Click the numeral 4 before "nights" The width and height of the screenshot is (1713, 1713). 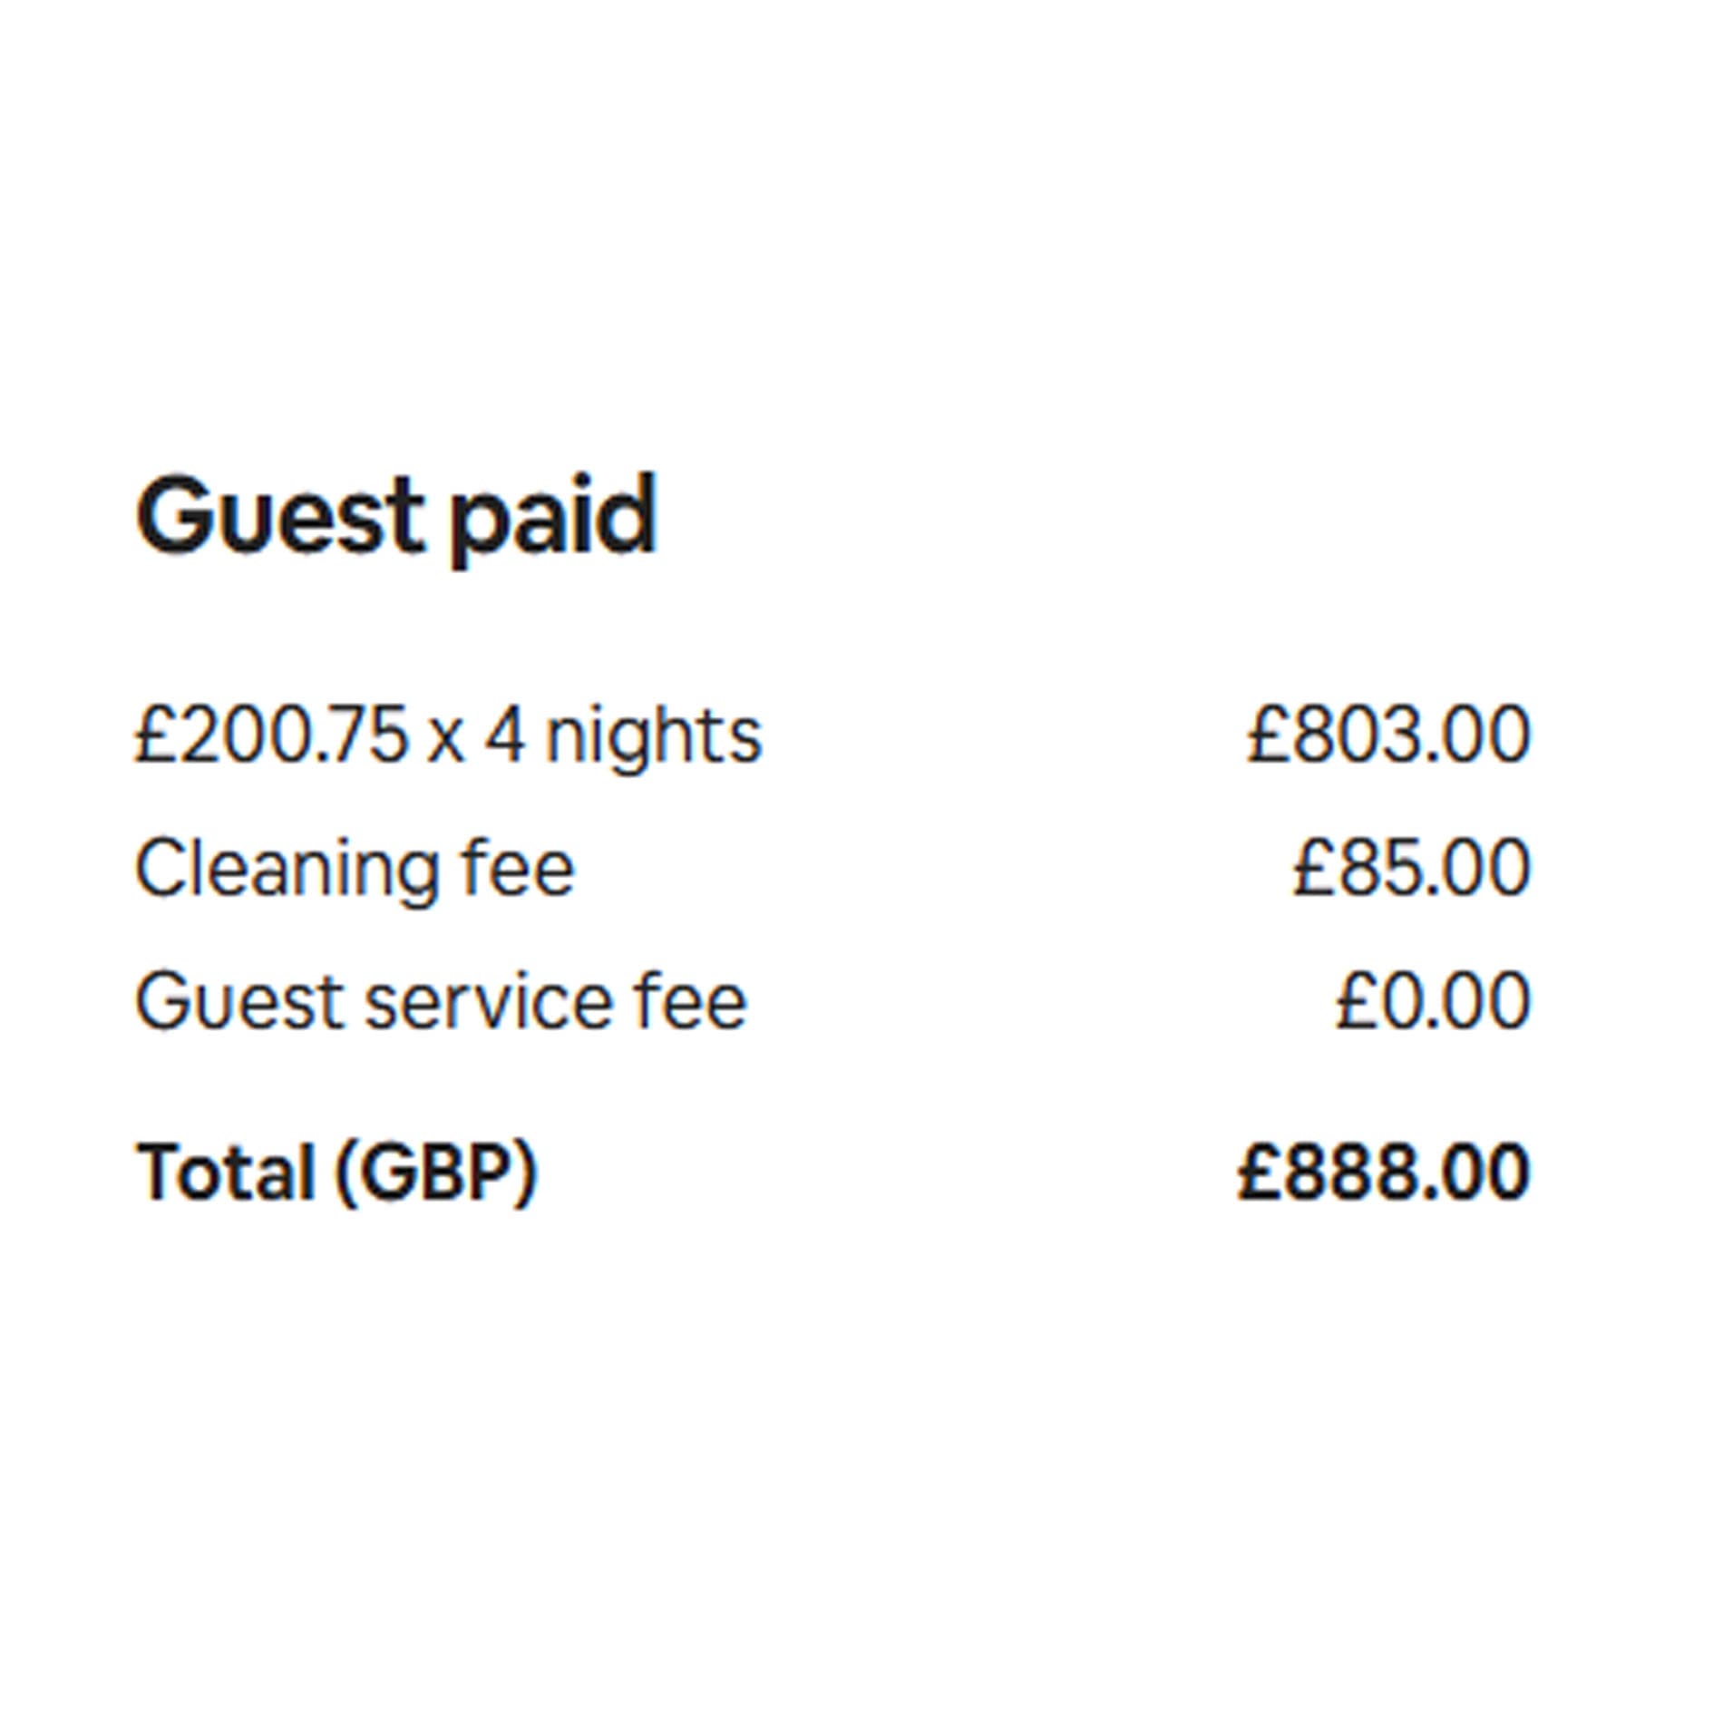pos(504,735)
